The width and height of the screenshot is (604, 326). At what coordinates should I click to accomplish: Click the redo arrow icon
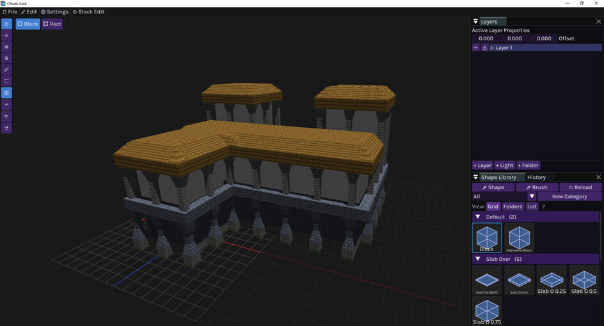pos(6,128)
